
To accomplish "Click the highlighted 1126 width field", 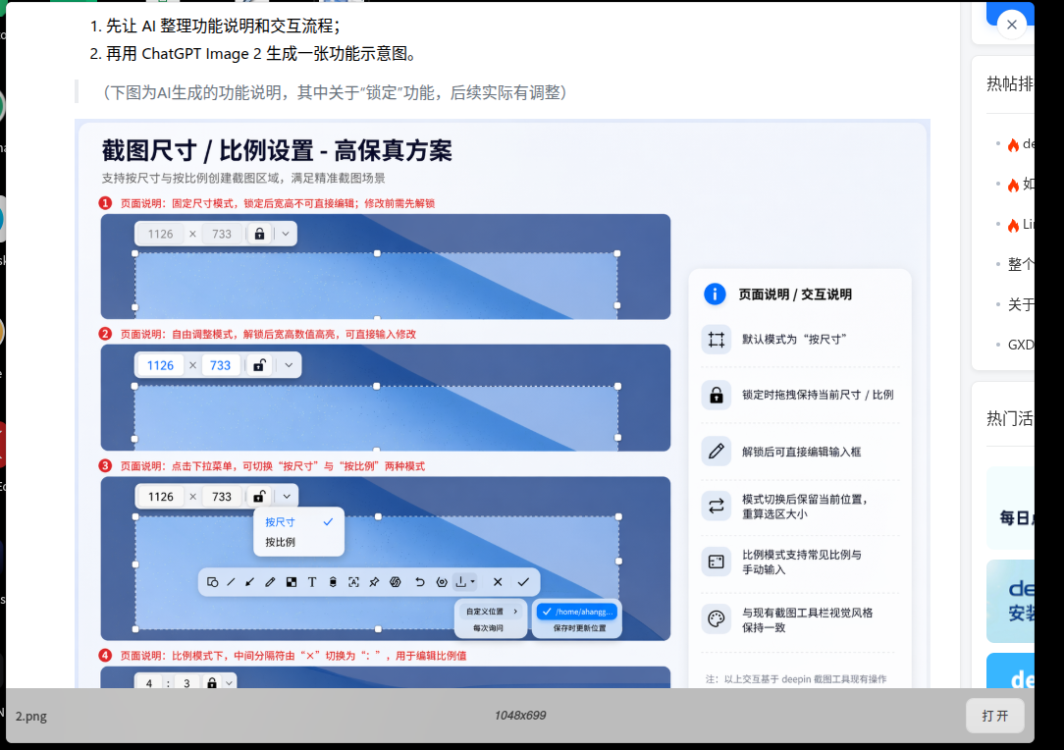I will pyautogui.click(x=161, y=366).
